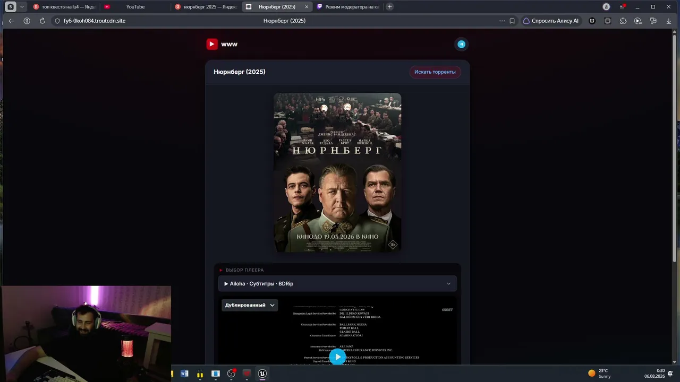680x382 pixels.
Task: Open the red app icon in taskbar
Action: 246,374
